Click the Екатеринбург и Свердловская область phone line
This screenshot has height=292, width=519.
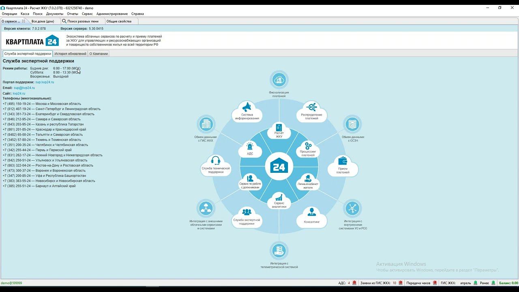[x=49, y=114]
